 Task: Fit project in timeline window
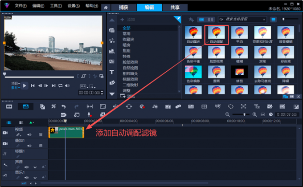click(262, 114)
